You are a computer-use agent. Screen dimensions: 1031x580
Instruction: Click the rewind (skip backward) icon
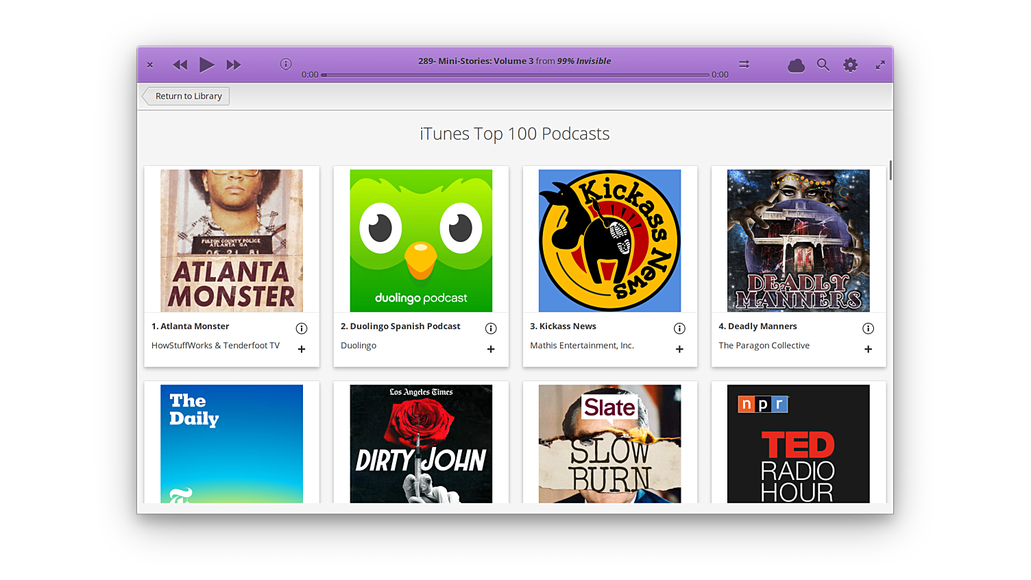(x=180, y=65)
